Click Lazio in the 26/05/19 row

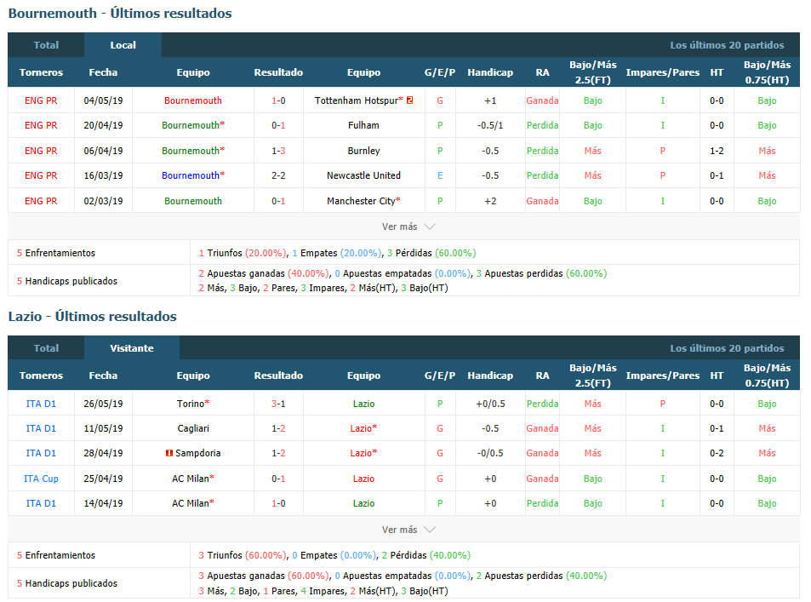click(363, 404)
